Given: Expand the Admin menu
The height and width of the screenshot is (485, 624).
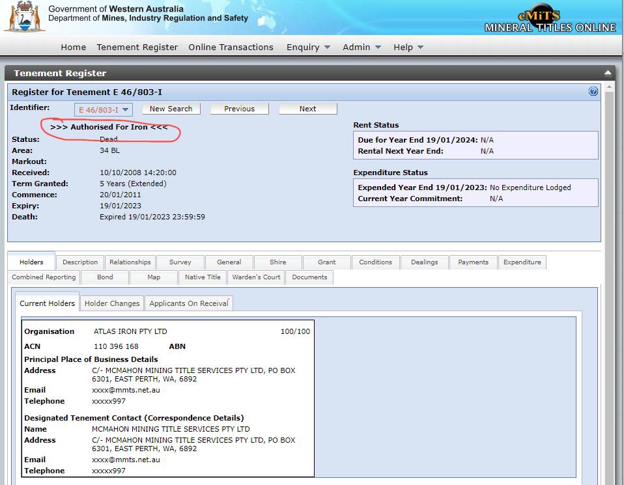Looking at the screenshot, I should (x=362, y=47).
